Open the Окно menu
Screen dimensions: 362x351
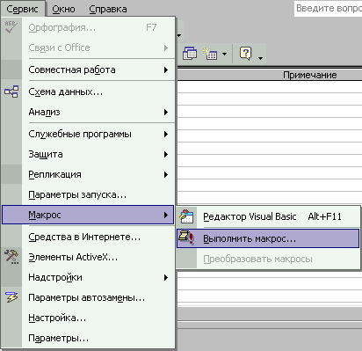(63, 9)
